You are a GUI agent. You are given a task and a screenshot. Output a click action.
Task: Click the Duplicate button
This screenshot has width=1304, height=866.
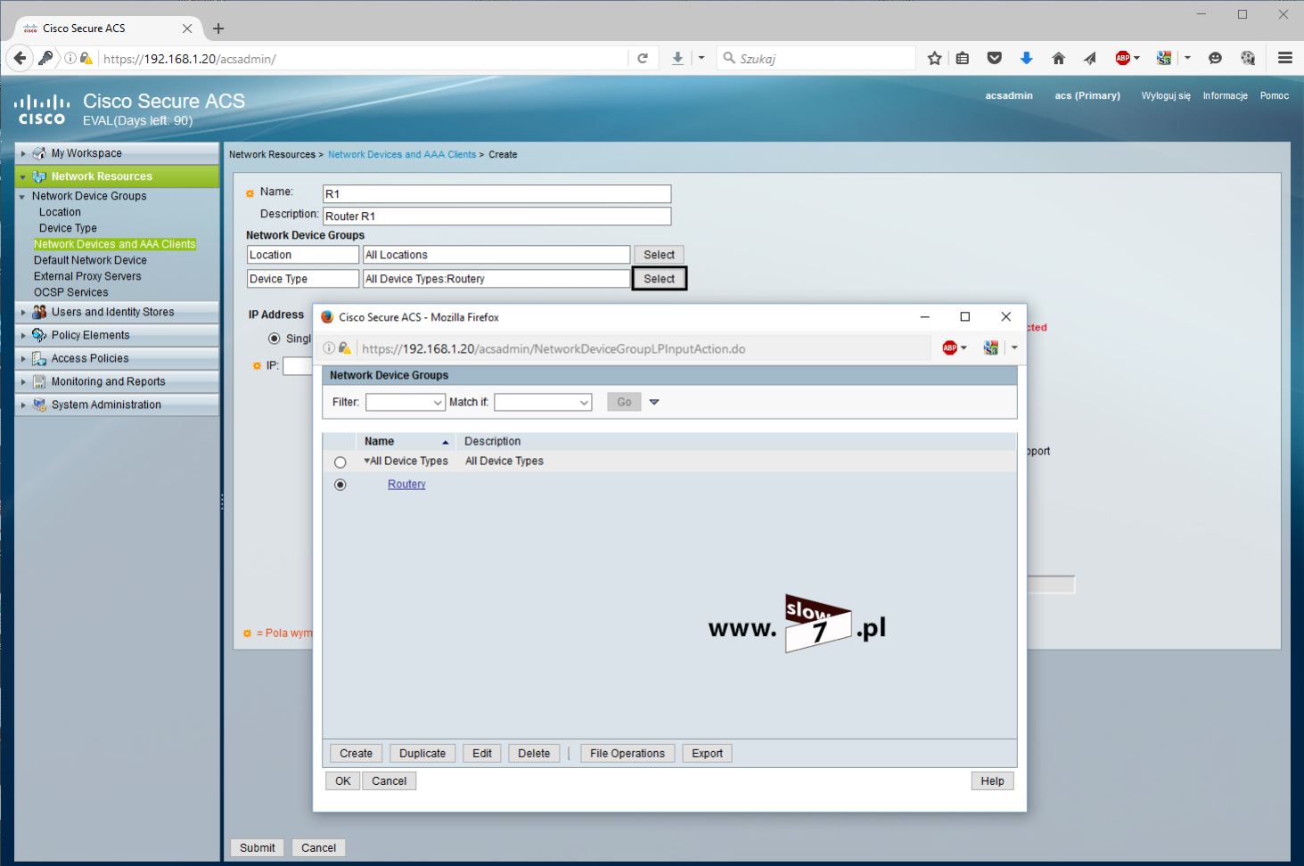click(422, 754)
